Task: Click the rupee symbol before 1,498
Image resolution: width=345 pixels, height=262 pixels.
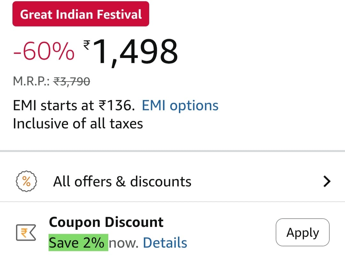Action: [87, 44]
